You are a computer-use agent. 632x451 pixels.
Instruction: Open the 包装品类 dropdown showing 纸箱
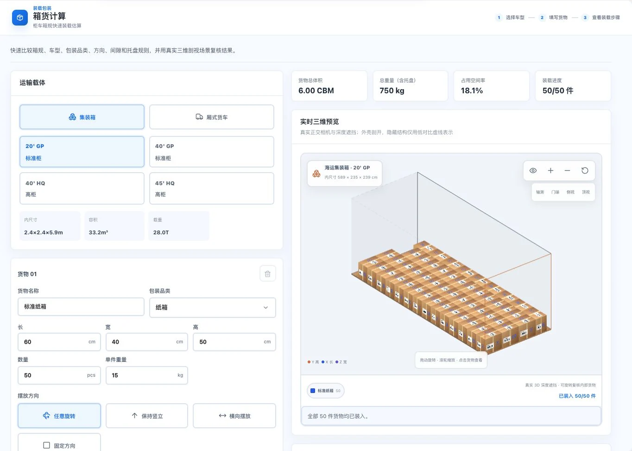pos(213,307)
